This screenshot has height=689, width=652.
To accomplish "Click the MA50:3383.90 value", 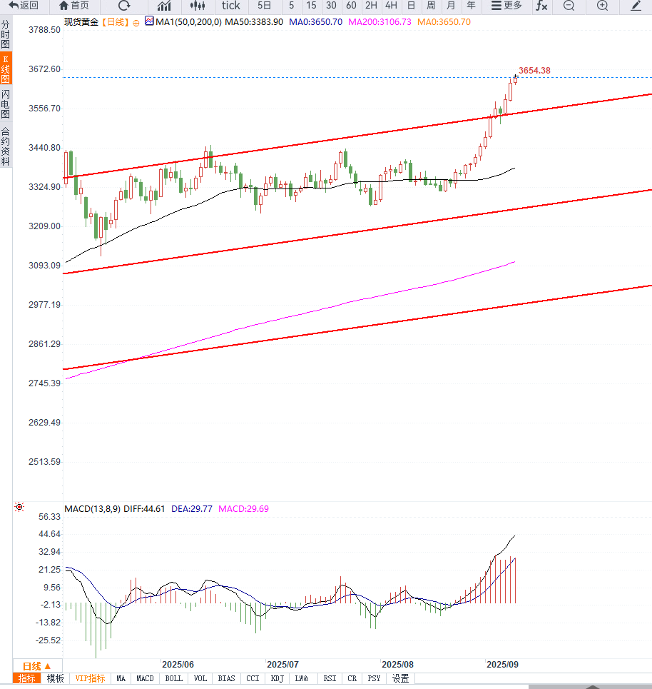I will point(254,22).
